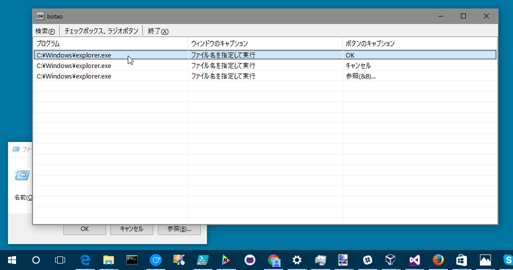Click the botao OK icon in title bar
This screenshot has height=270, width=513.
(x=40, y=16)
